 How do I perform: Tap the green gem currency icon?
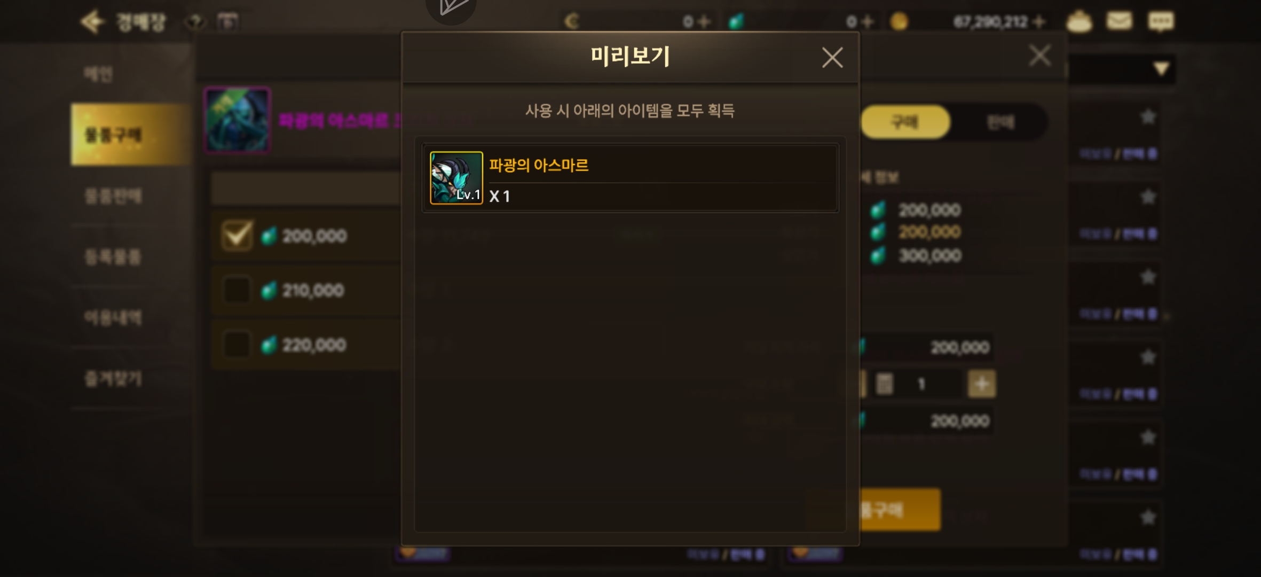tap(736, 22)
